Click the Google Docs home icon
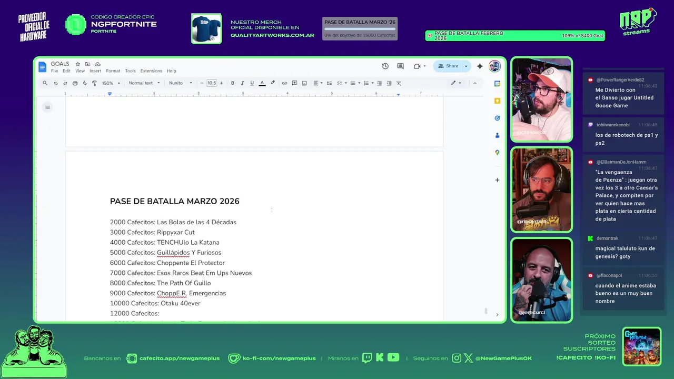The image size is (674, 379). click(43, 67)
